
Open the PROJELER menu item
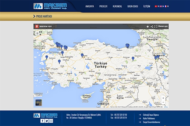[103, 6]
